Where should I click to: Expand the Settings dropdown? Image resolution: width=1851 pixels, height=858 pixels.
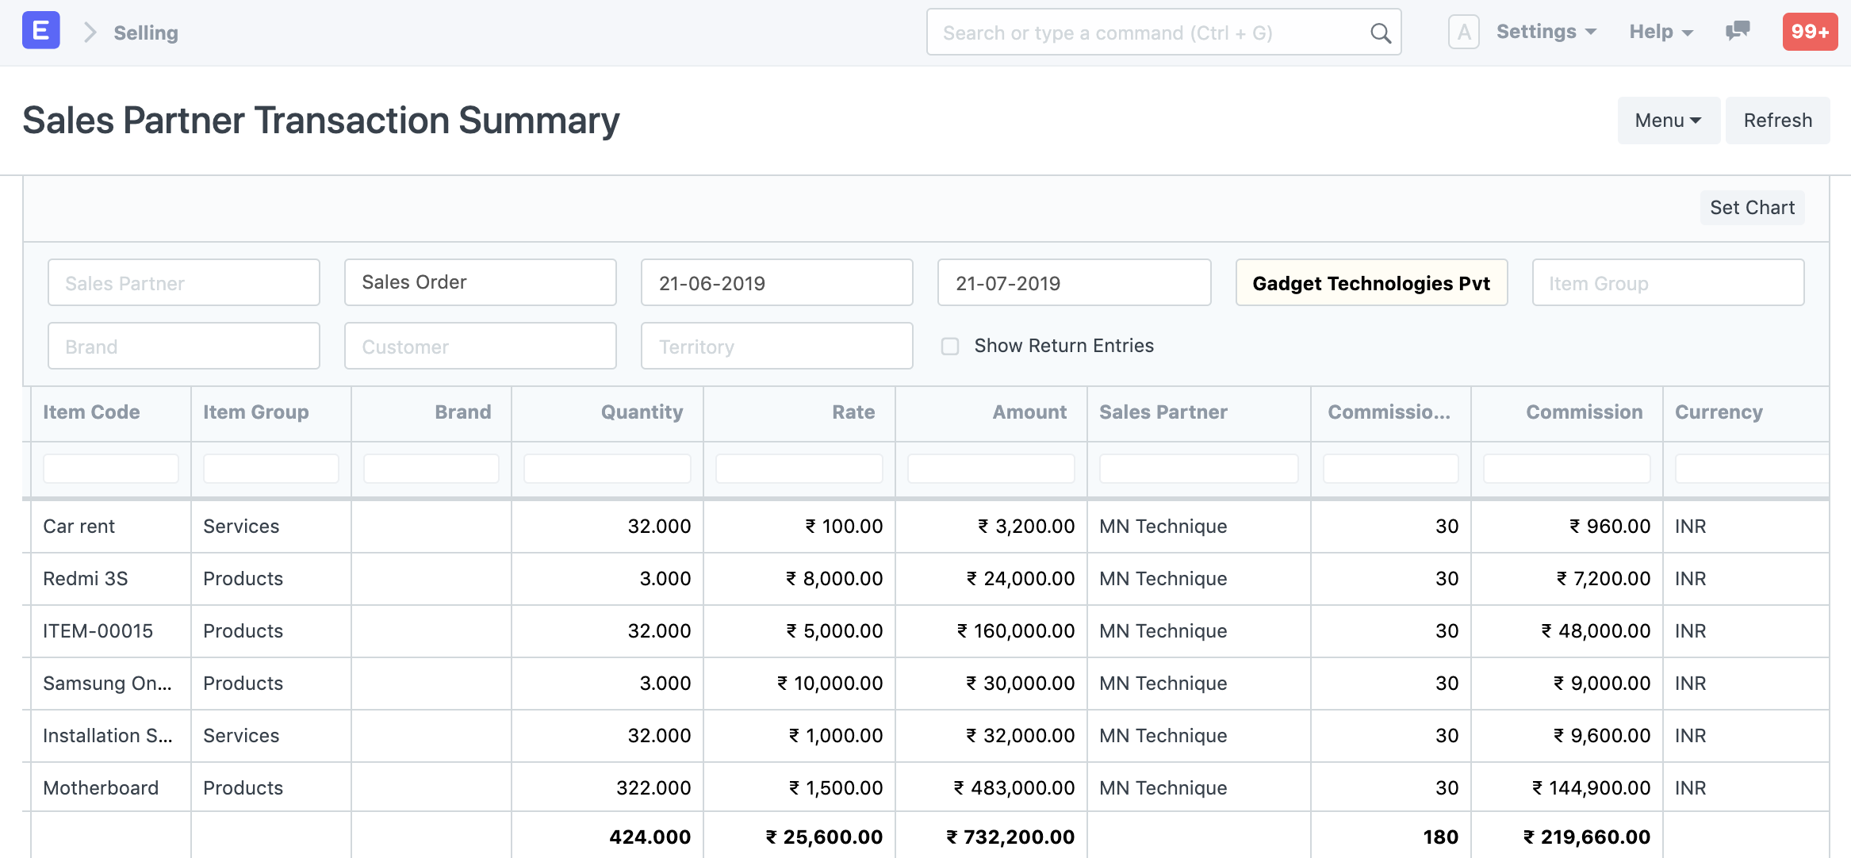[1546, 32]
